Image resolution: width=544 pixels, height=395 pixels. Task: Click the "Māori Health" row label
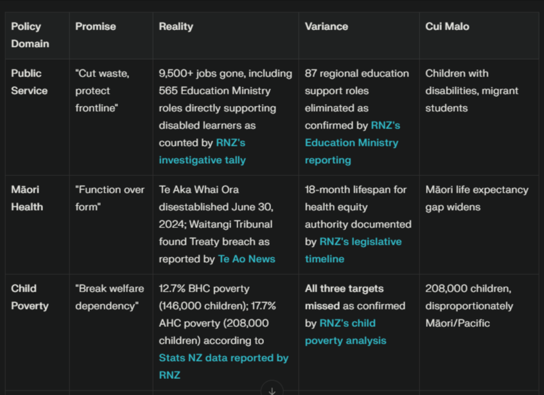tap(27, 198)
